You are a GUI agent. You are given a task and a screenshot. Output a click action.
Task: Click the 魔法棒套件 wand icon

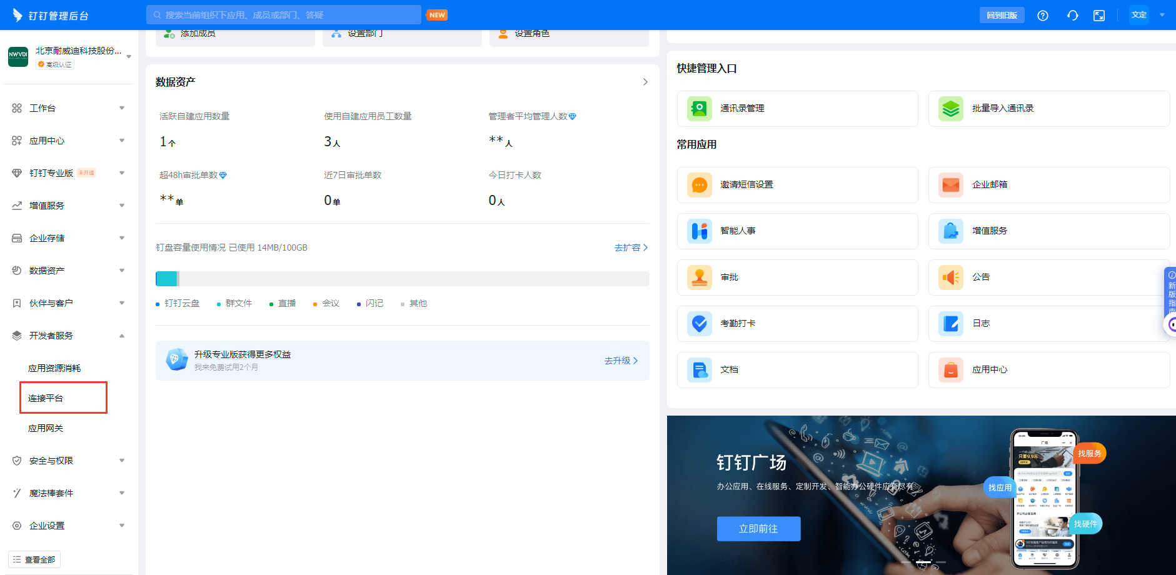17,493
